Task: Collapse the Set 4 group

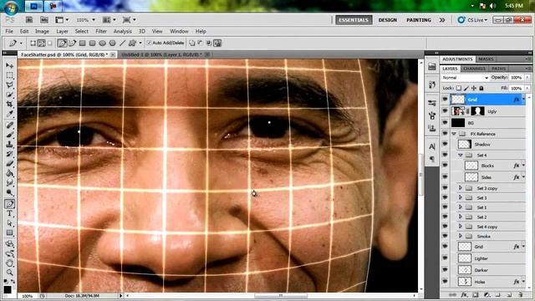Action: (x=461, y=156)
